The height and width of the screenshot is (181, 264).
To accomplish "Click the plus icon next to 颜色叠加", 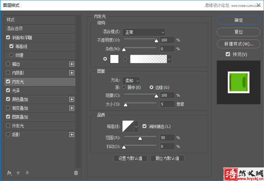I will pyautogui.click(x=72, y=99).
